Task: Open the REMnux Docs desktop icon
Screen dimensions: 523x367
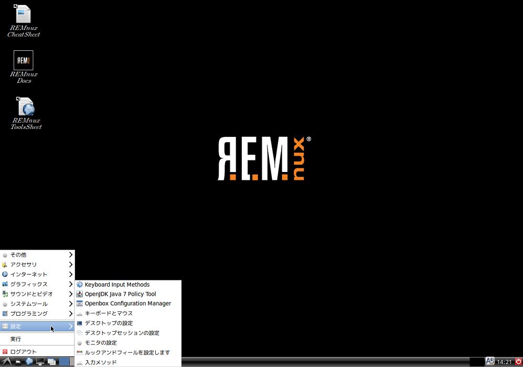Action: (x=24, y=67)
